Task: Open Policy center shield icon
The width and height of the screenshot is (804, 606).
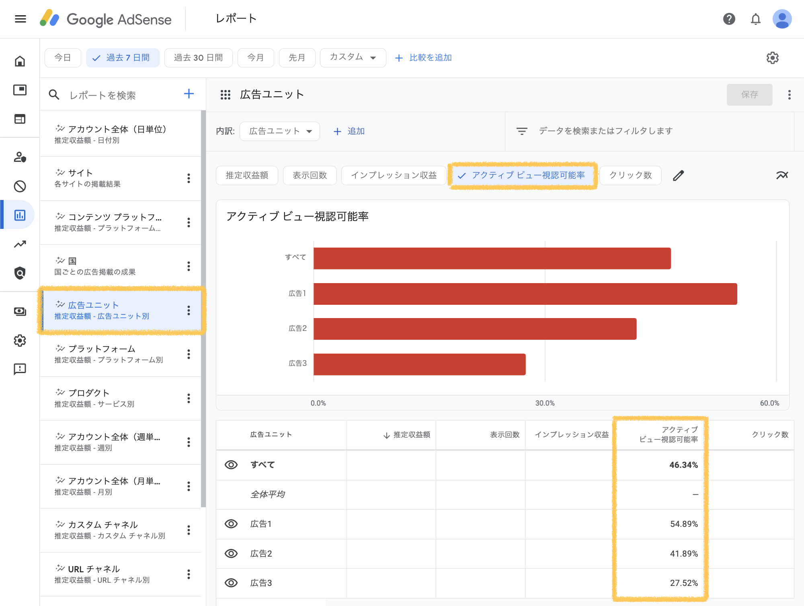Action: (x=20, y=273)
